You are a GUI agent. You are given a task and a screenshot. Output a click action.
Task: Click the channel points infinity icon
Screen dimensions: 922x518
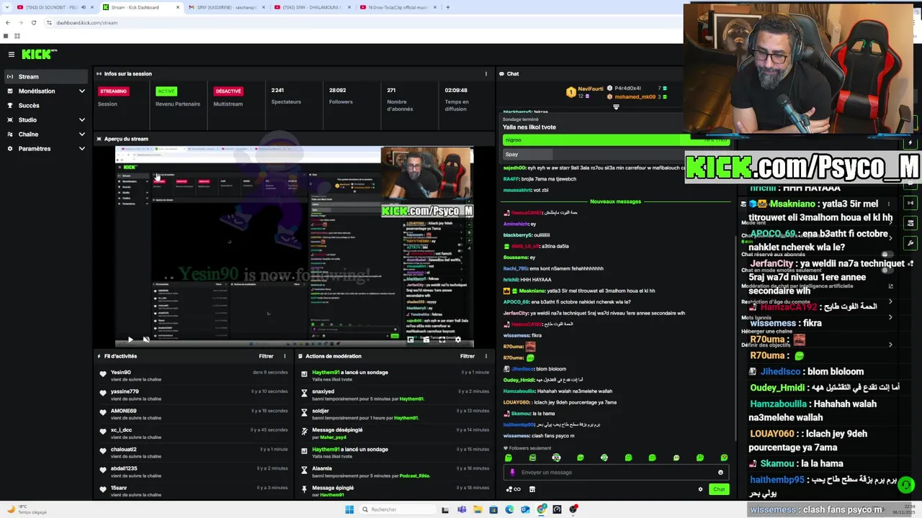(513, 489)
